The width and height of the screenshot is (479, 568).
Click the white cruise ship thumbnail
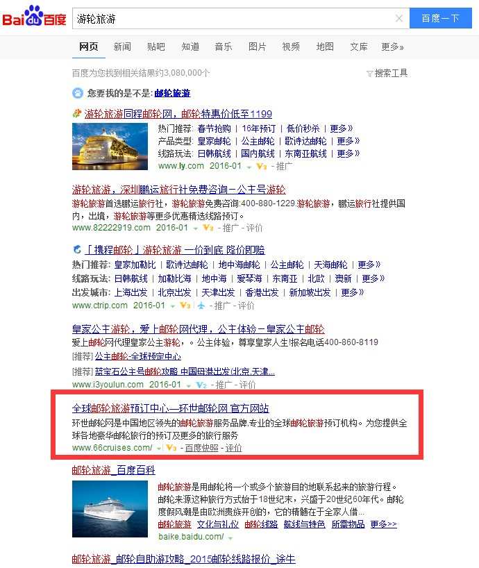[110, 508]
